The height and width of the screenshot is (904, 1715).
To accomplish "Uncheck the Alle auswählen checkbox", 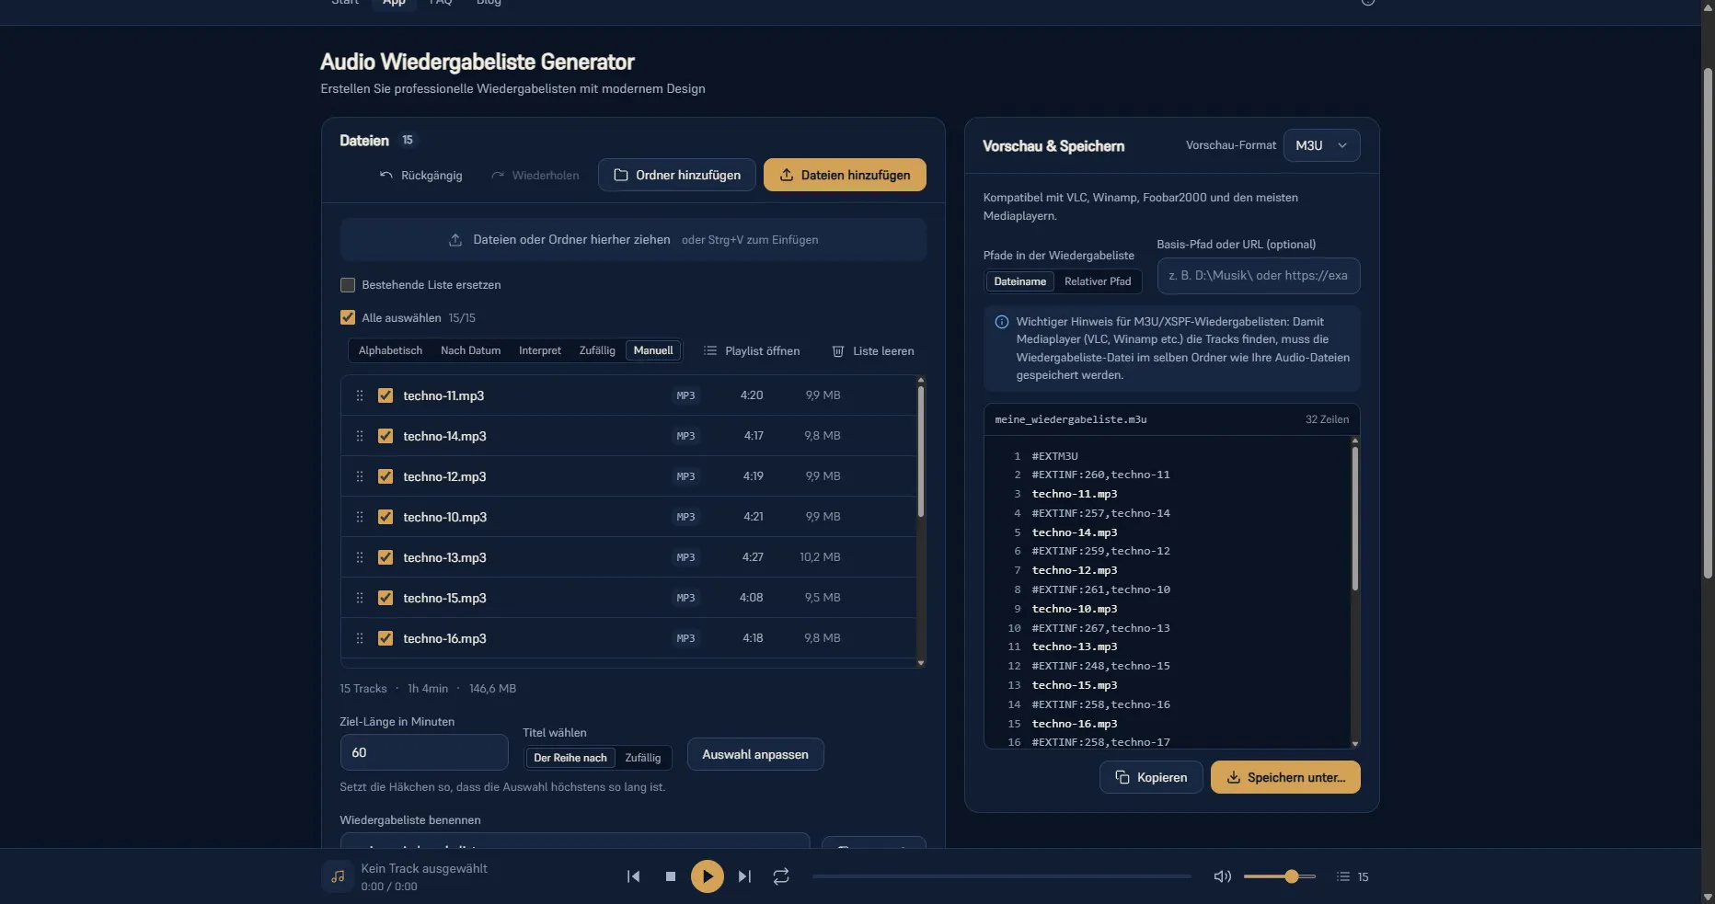I will (348, 317).
